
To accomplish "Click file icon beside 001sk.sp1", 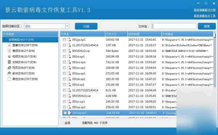I will coord(69,79).
